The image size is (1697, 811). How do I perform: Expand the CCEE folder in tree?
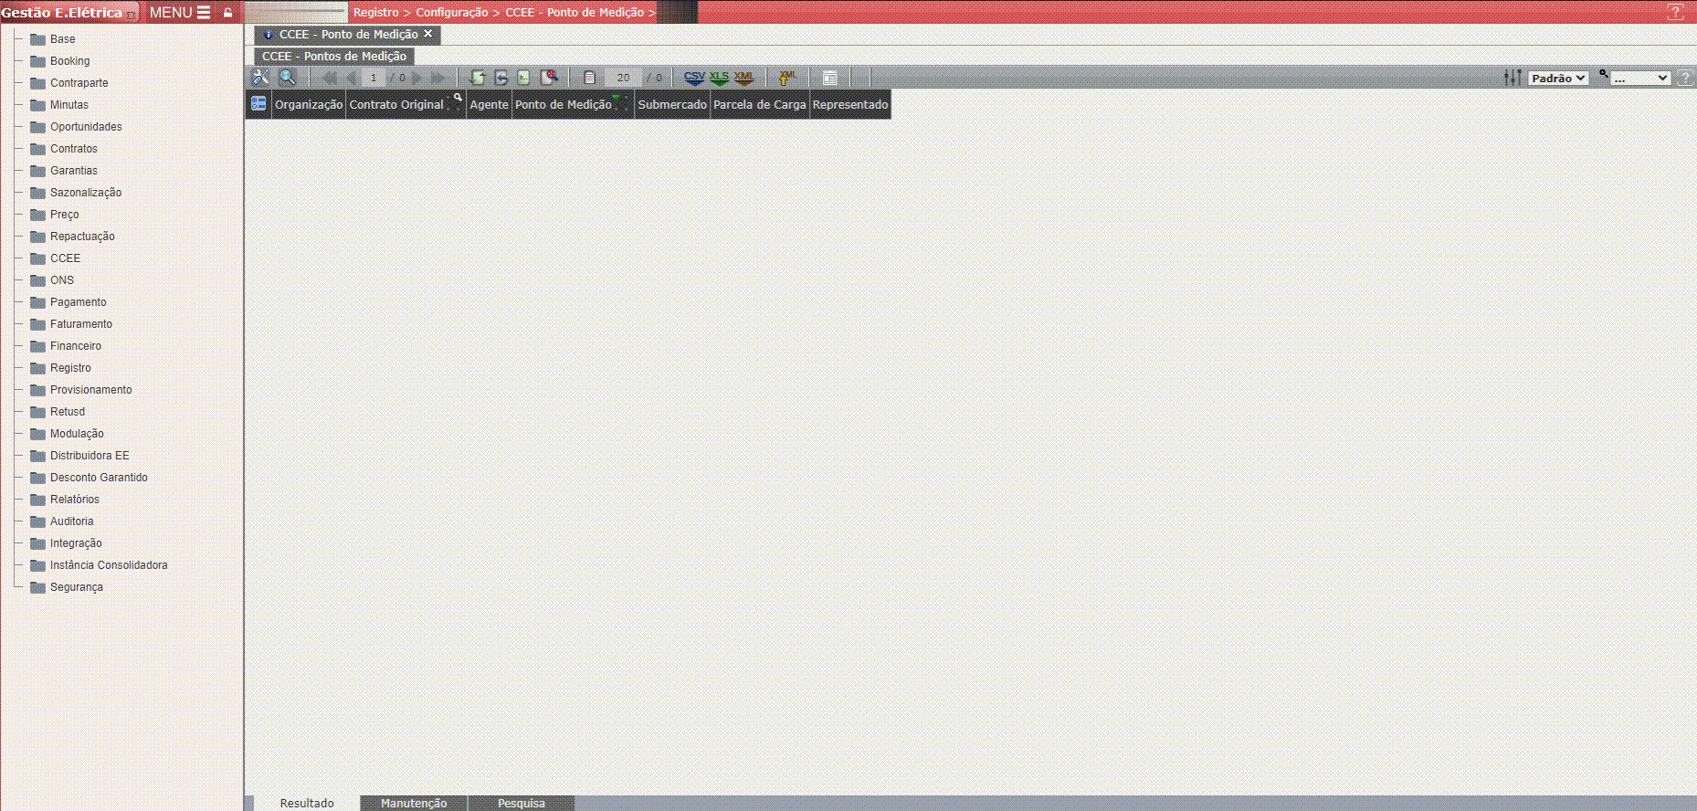[65, 258]
